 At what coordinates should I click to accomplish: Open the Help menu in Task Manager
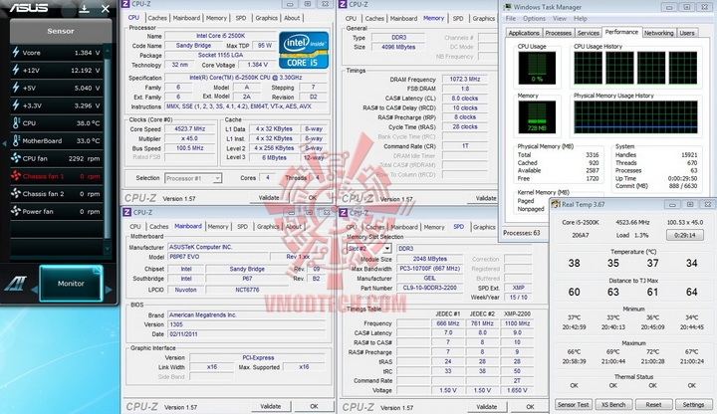(581, 18)
